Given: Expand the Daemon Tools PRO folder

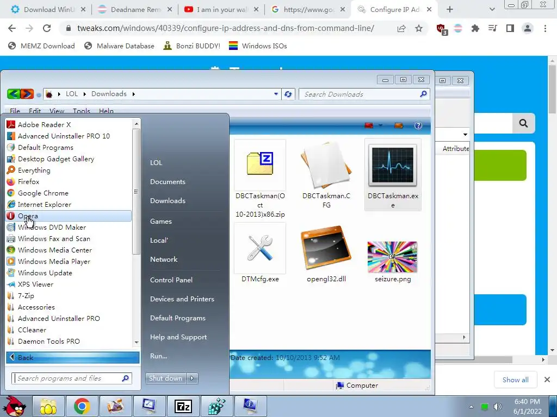Looking at the screenshot, I should [x=69, y=341].
